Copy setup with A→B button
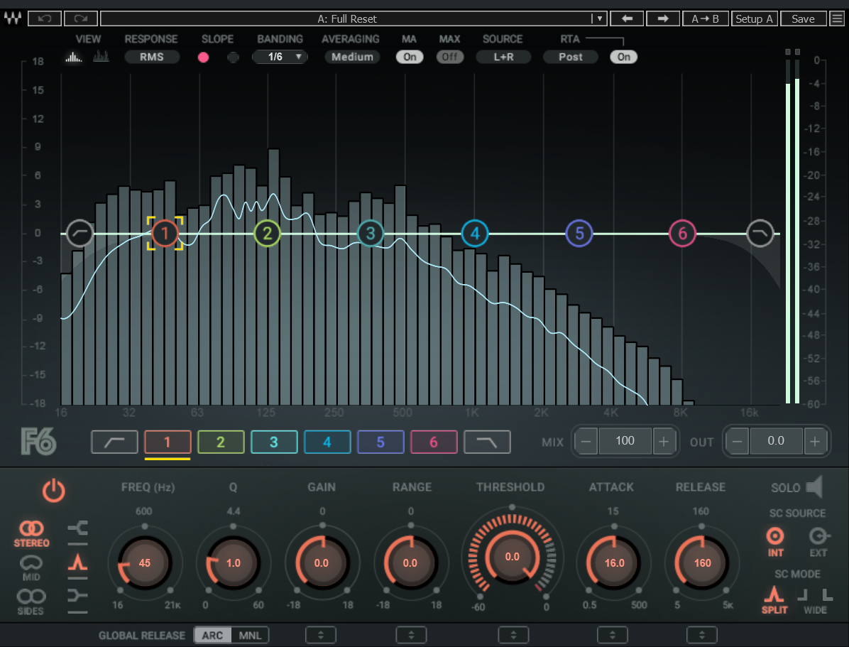The height and width of the screenshot is (647, 849). (x=705, y=18)
